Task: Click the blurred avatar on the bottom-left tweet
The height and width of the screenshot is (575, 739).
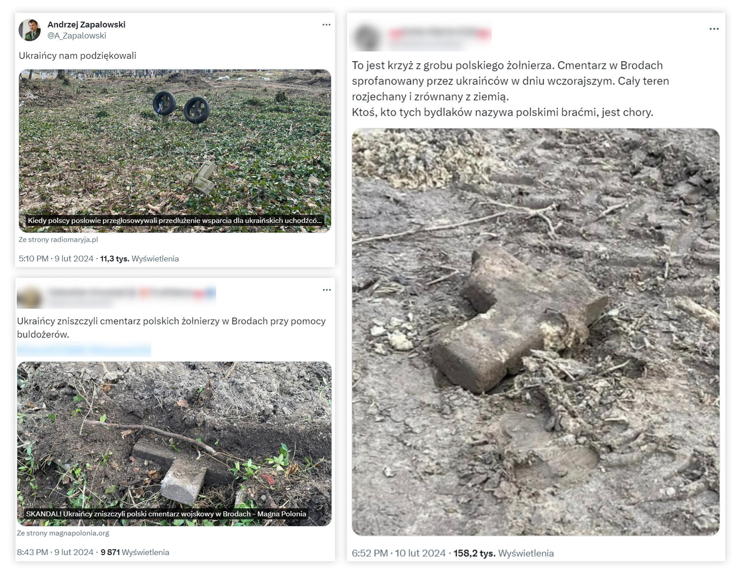Action: 29,297
